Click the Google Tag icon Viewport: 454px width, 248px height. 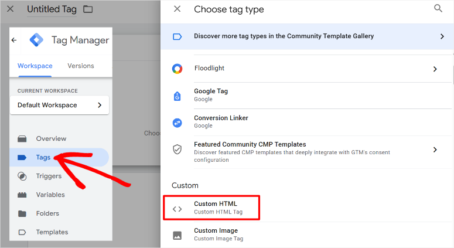click(177, 96)
